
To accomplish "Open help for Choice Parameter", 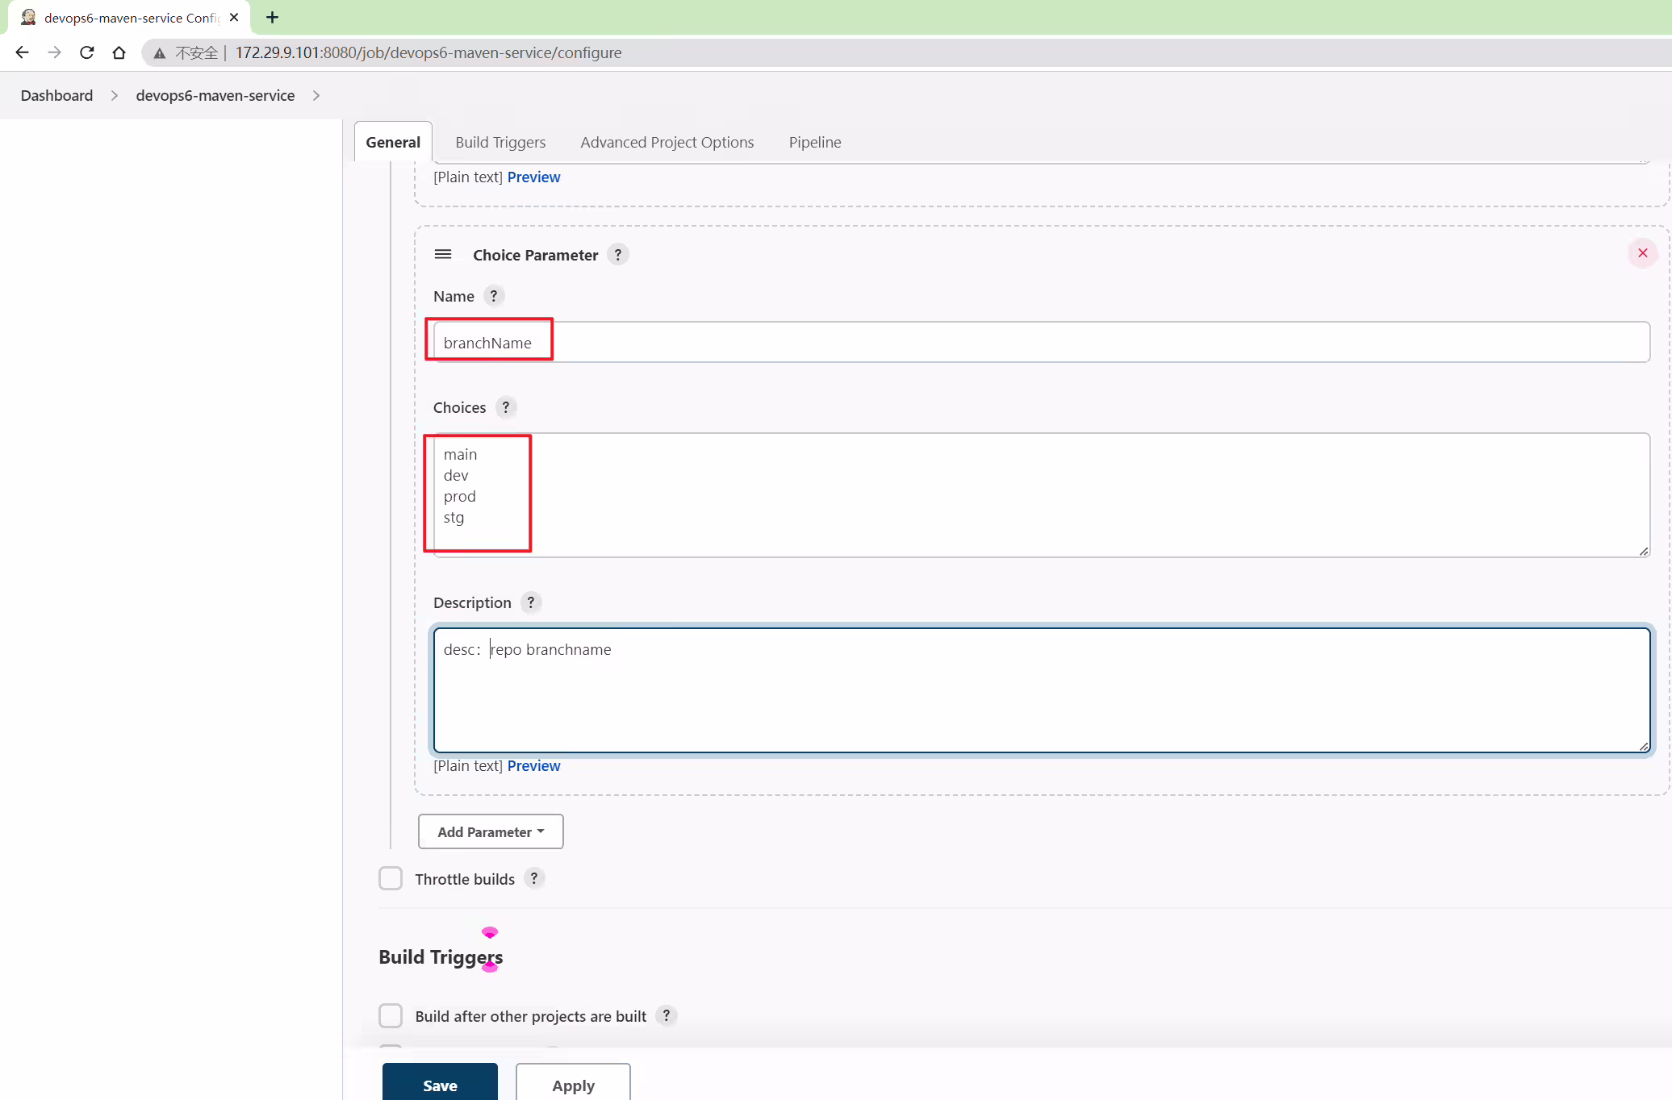I will coord(618,255).
